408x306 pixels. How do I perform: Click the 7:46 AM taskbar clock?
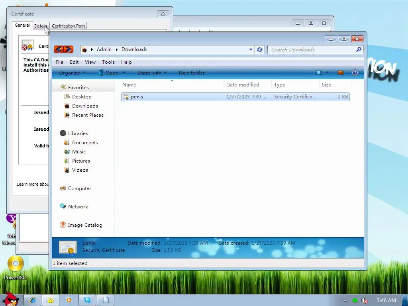point(386,300)
